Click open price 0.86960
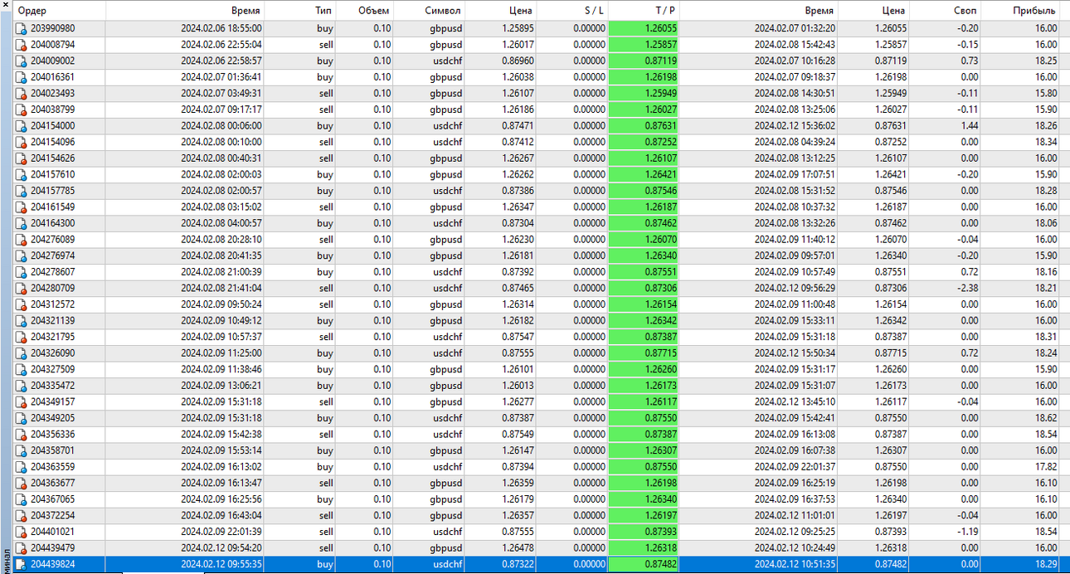 pyautogui.click(x=518, y=61)
